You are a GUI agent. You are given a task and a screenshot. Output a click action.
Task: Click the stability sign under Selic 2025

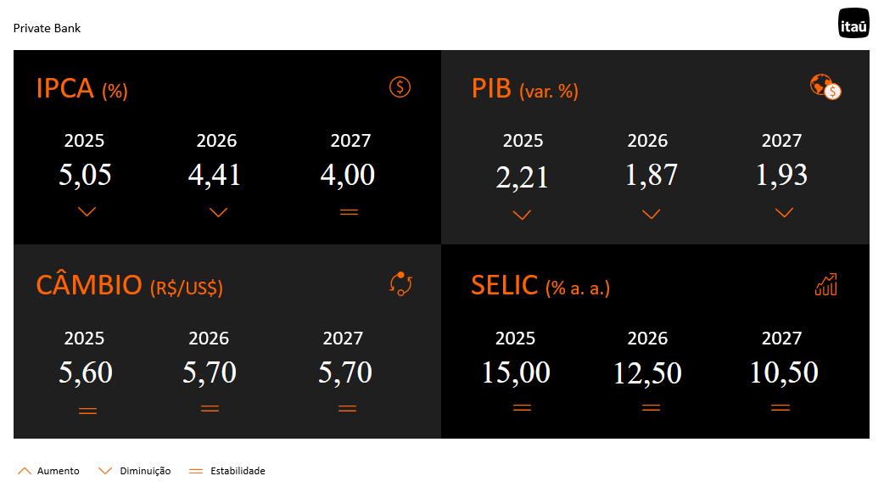[x=522, y=408]
